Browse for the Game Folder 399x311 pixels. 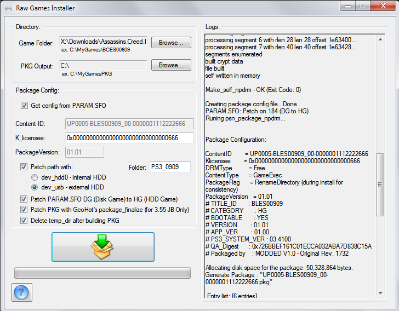(171, 43)
